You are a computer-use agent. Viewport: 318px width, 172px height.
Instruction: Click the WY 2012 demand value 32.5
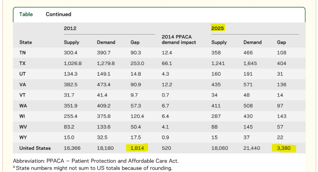point(102,137)
